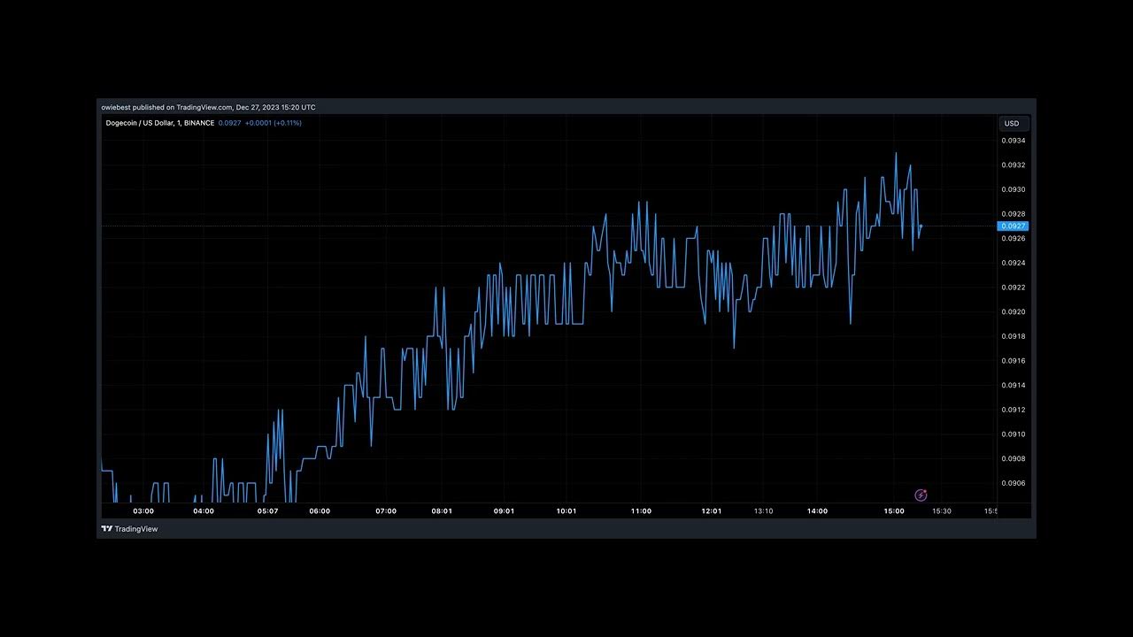
Task: Select the 08:01 time axis label
Action: point(442,511)
